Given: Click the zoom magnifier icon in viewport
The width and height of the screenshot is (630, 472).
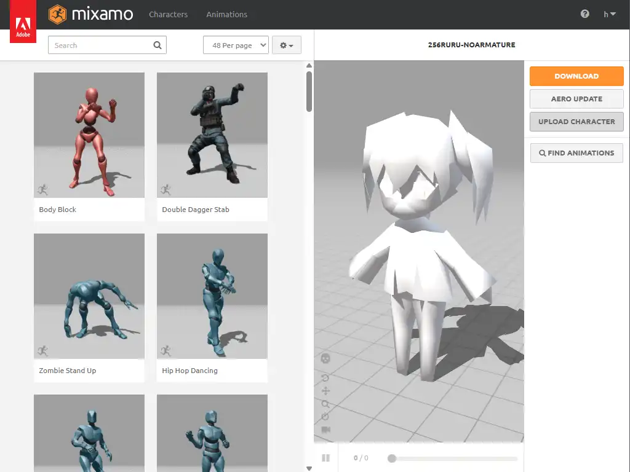Looking at the screenshot, I should pyautogui.click(x=325, y=404).
